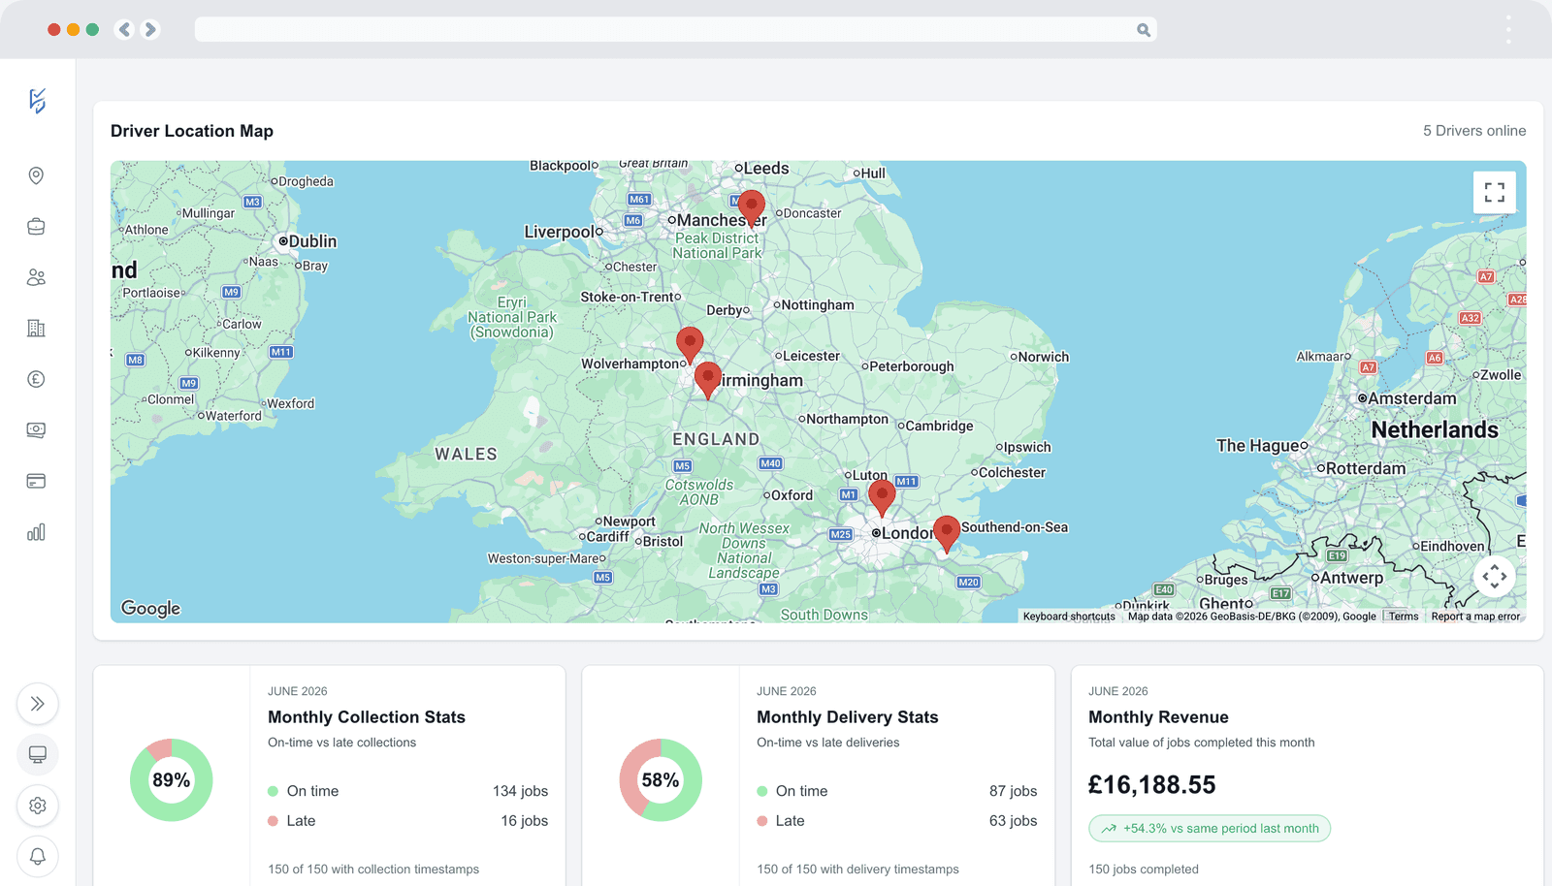Open settings gear in the sidebar
This screenshot has width=1552, height=886.
click(38, 806)
